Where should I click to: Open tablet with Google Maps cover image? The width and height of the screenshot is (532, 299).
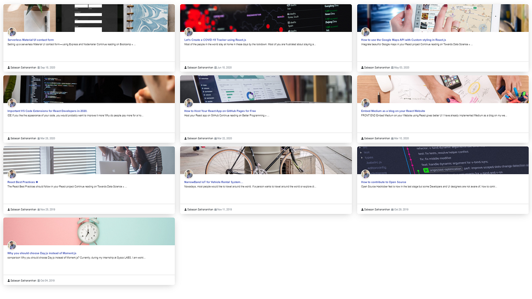443,18
